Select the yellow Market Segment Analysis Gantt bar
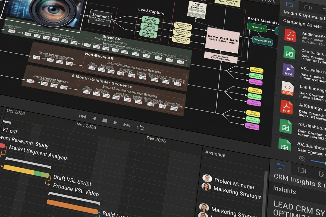This screenshot has height=217, width=326. point(26,171)
